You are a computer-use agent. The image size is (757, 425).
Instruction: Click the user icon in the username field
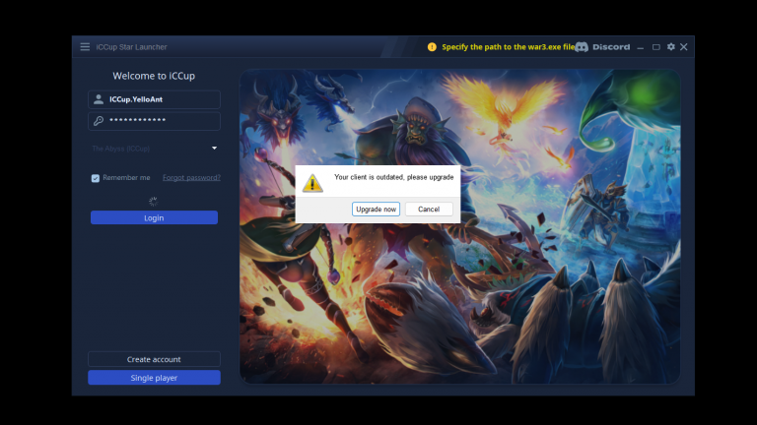tap(99, 99)
